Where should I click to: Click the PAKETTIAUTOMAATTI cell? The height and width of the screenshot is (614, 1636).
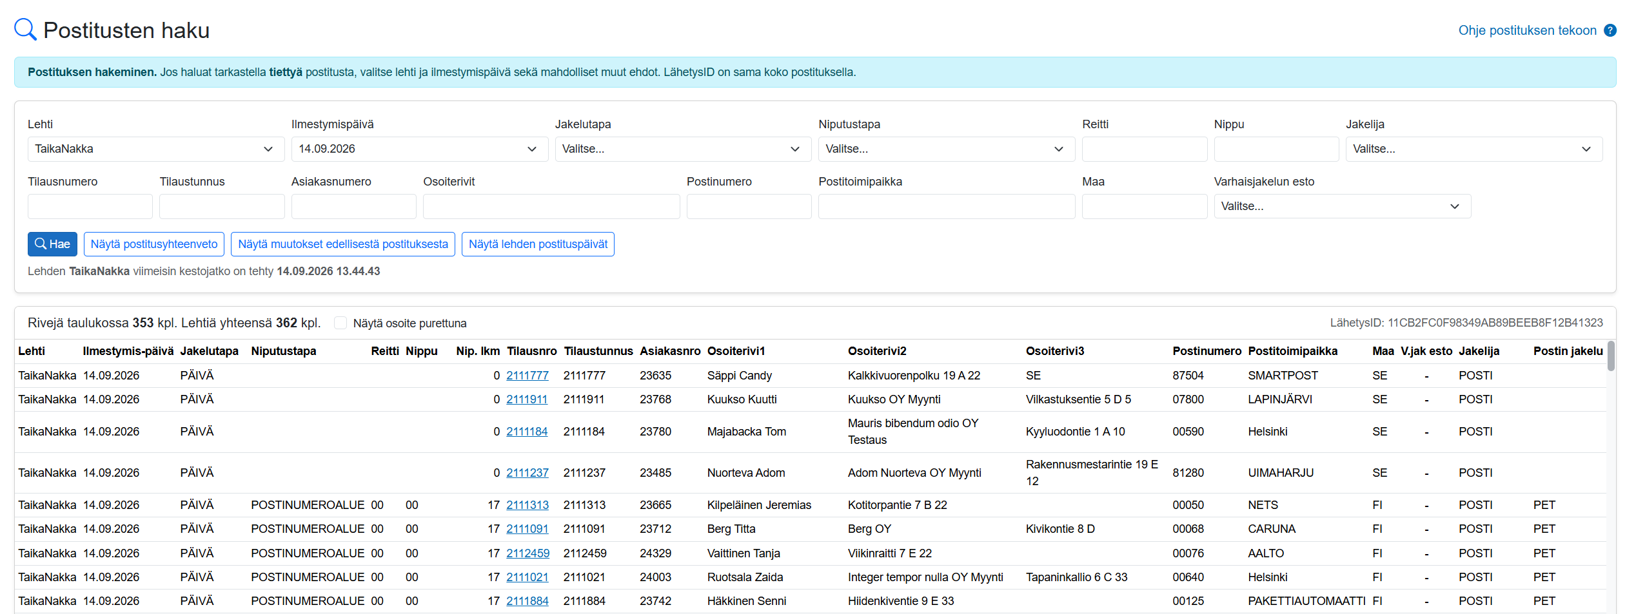[1306, 601]
